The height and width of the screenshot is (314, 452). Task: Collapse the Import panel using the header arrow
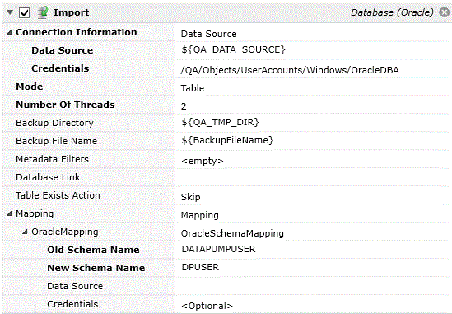[10, 12]
